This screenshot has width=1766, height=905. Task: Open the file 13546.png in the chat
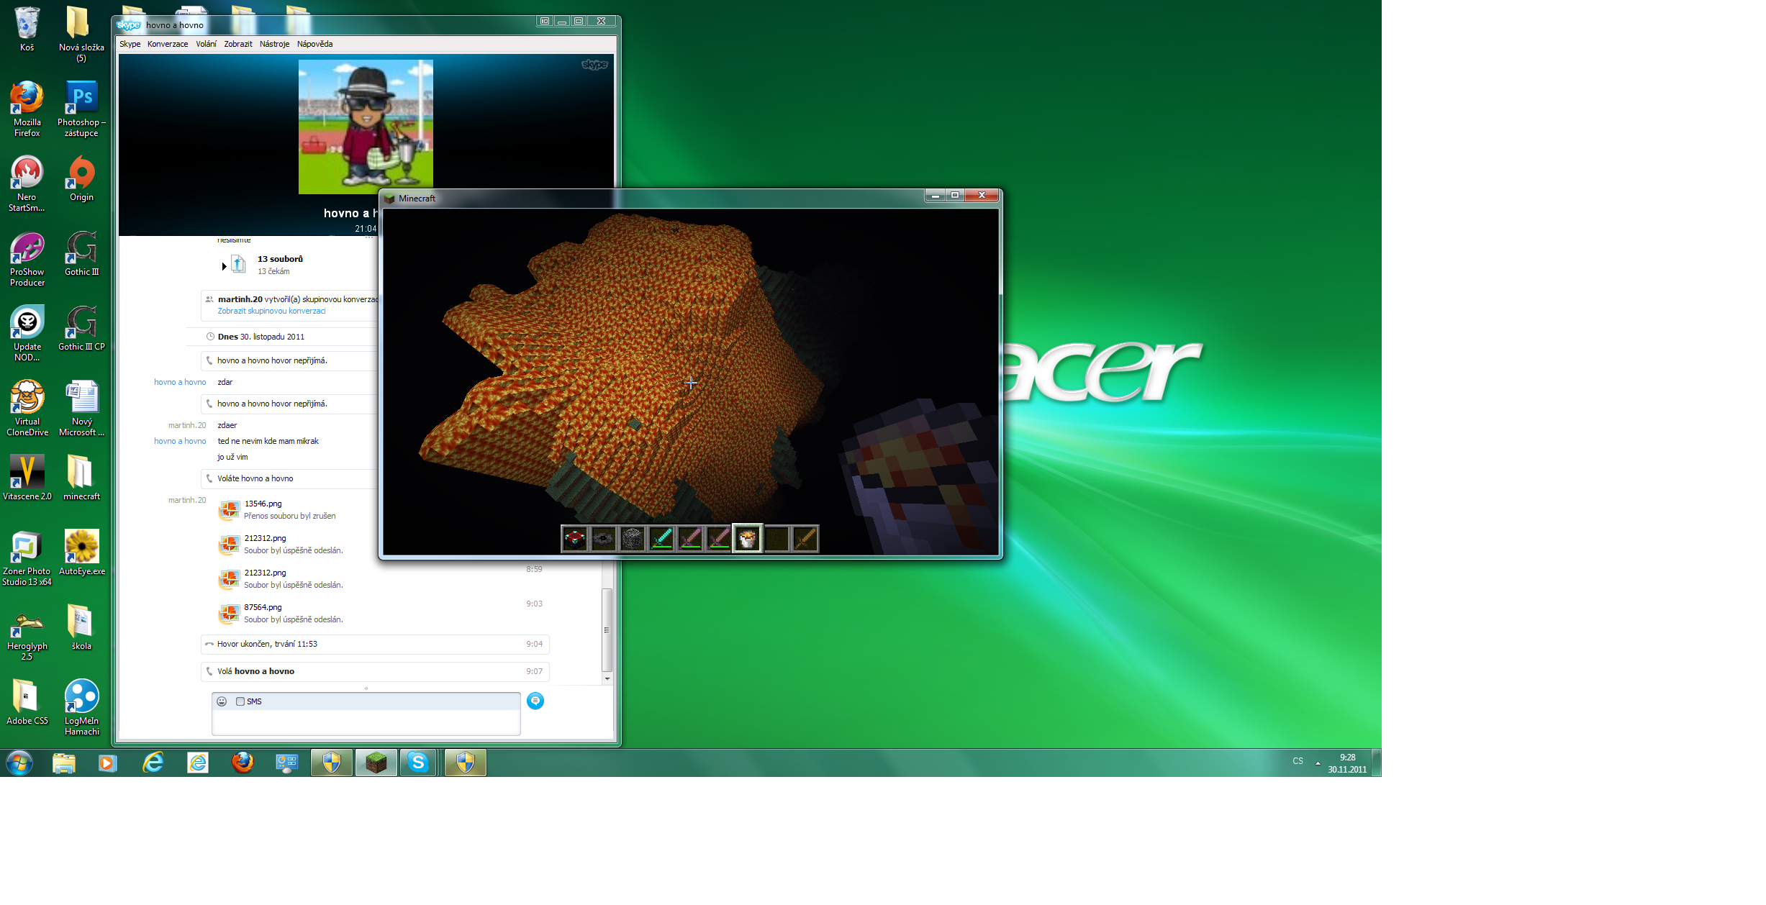pyautogui.click(x=263, y=504)
